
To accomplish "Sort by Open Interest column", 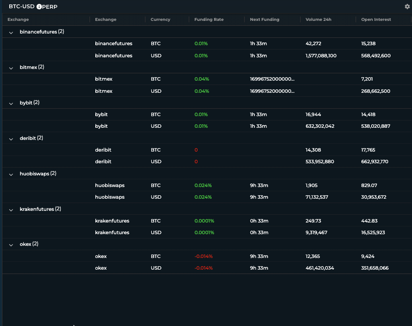I will point(376,19).
